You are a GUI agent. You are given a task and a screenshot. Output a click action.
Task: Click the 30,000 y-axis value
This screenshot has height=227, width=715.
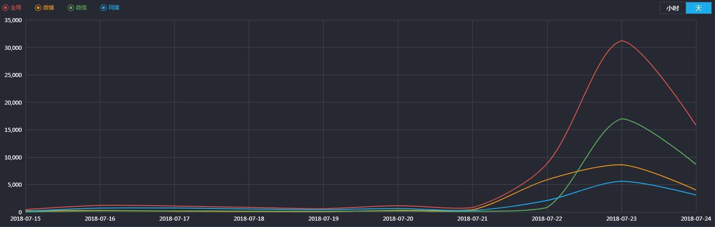tap(13, 48)
